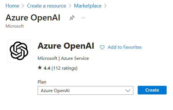
Task: Click the chevron after Home breadcrumb
Action: 23,6
